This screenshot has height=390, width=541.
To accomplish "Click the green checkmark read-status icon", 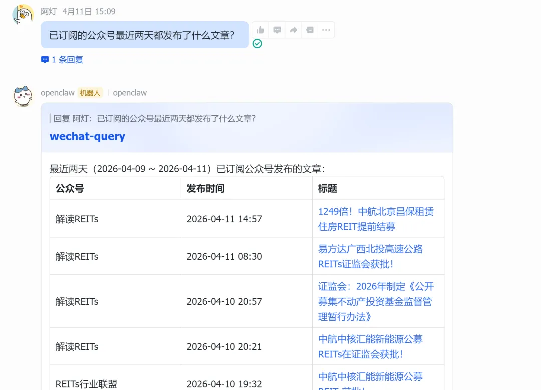I will (257, 44).
